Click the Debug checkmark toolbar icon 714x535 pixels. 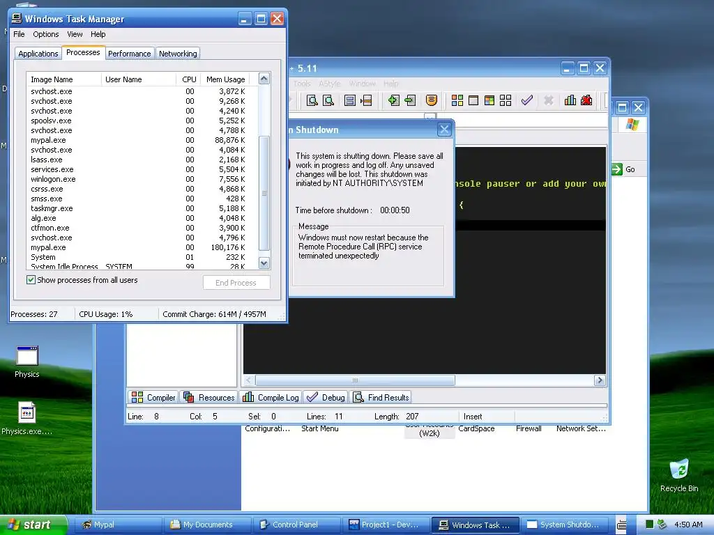coord(527,100)
